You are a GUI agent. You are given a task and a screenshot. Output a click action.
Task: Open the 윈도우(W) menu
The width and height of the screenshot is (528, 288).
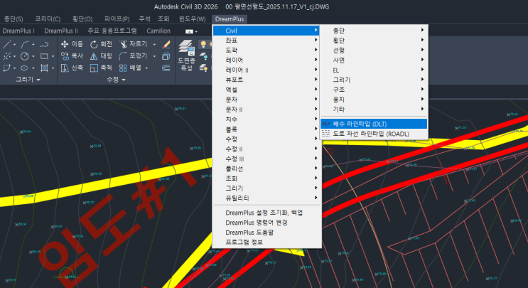(193, 19)
